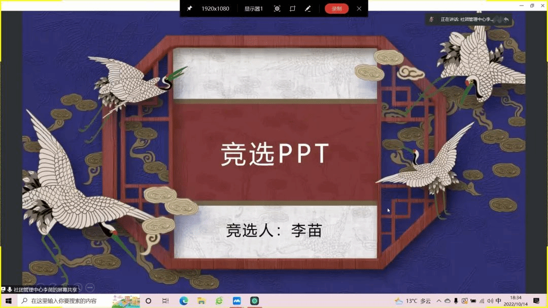Close the recorder toolbar with X
This screenshot has width=548, height=308.
pyautogui.click(x=359, y=9)
